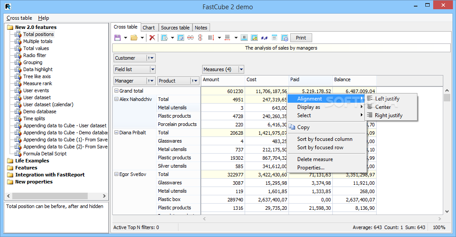Click the table horizontal scroll right arrow

click(439, 219)
